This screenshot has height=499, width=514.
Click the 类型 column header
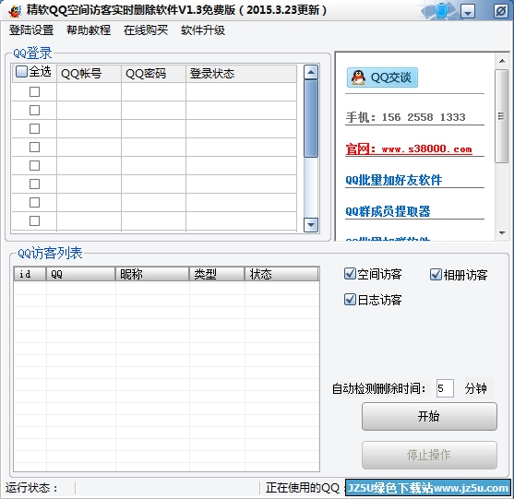pos(217,274)
